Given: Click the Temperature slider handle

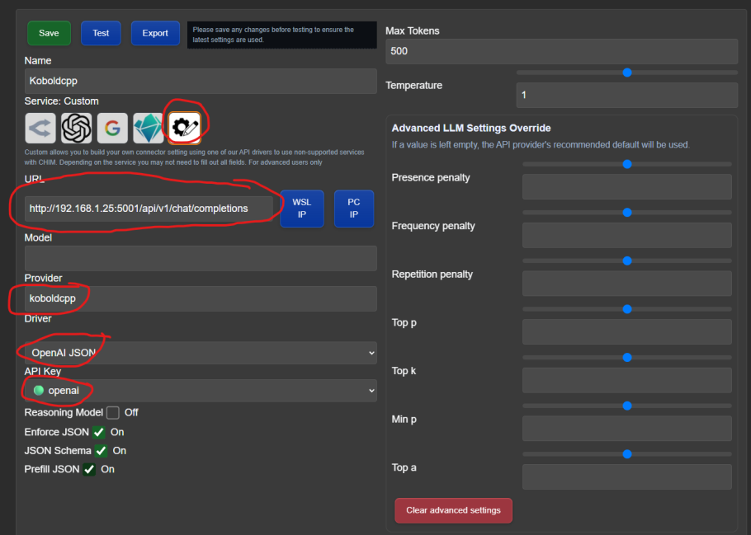Looking at the screenshot, I should click(627, 73).
